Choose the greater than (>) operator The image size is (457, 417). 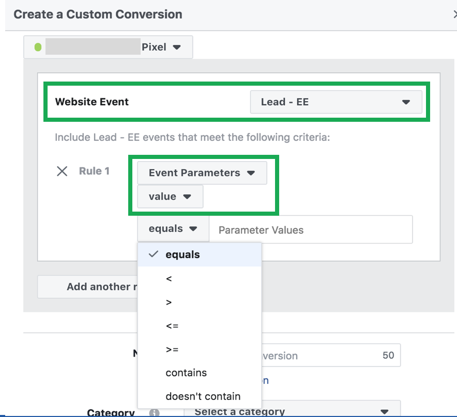pos(169,302)
